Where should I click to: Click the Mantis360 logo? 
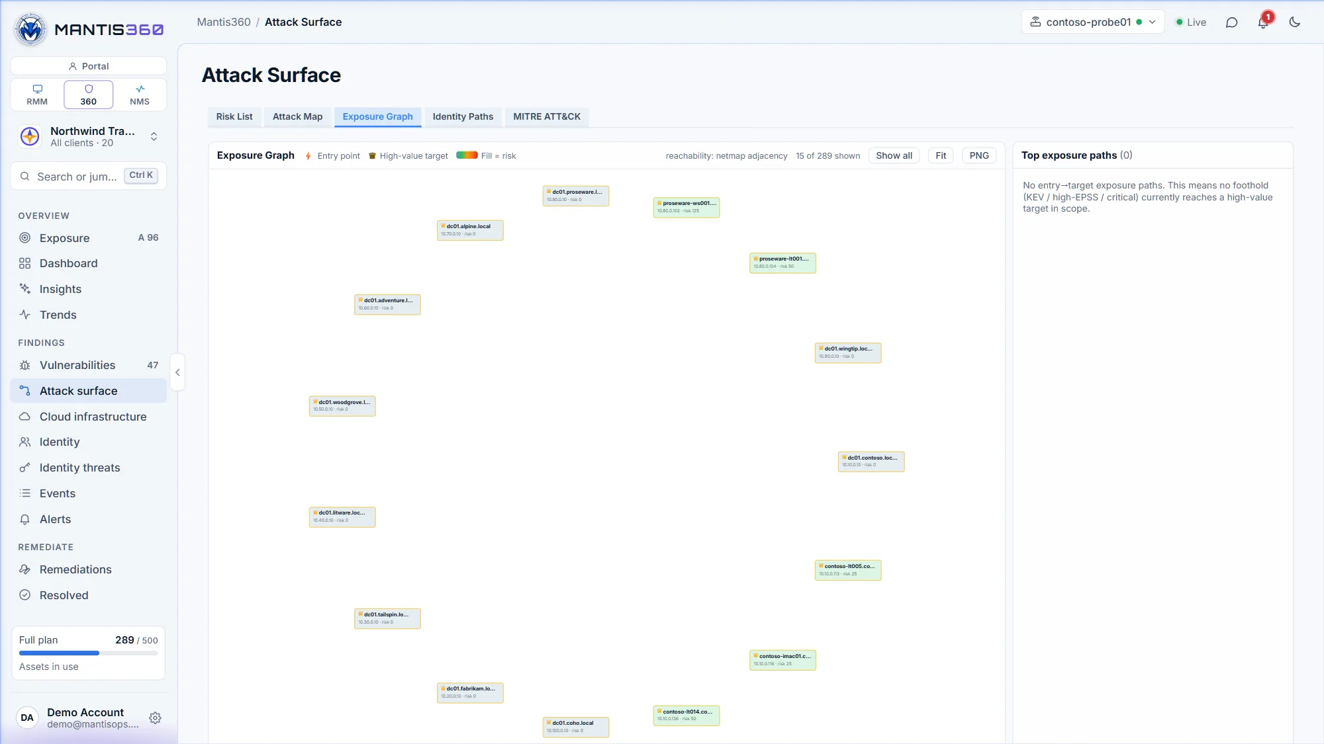point(89,29)
